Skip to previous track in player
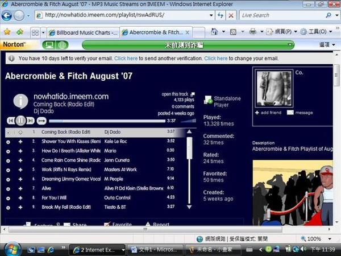 pos(11,121)
